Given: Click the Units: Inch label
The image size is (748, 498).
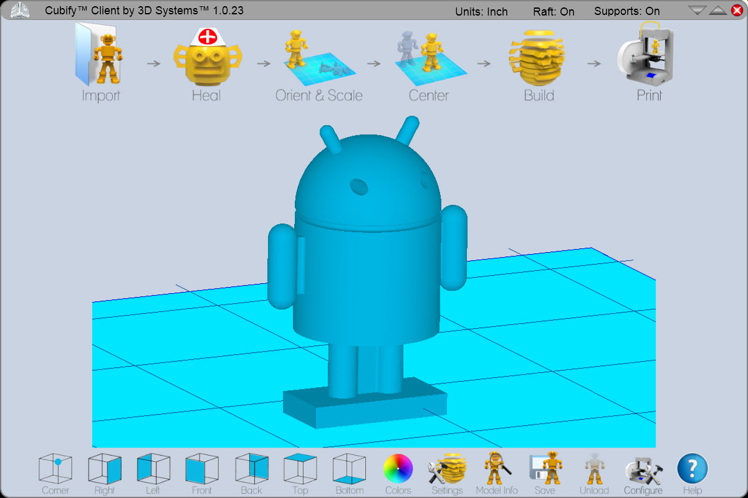Looking at the screenshot, I should 481,11.
